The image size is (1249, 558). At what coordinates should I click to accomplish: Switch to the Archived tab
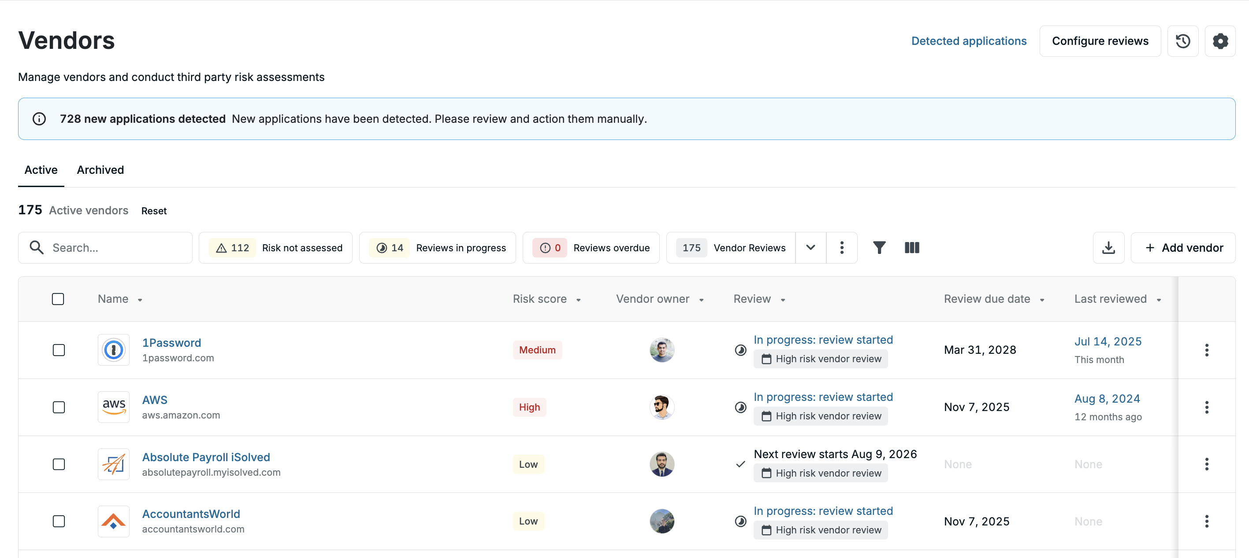pyautogui.click(x=100, y=170)
